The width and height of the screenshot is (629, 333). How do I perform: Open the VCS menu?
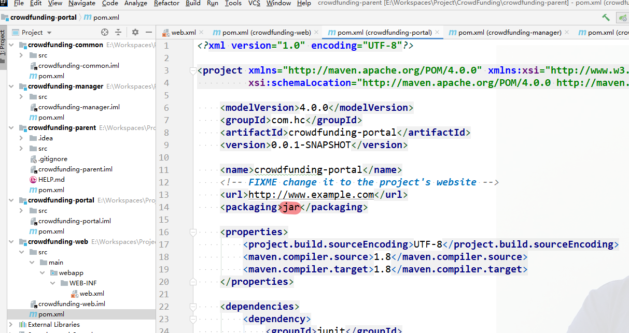click(255, 3)
